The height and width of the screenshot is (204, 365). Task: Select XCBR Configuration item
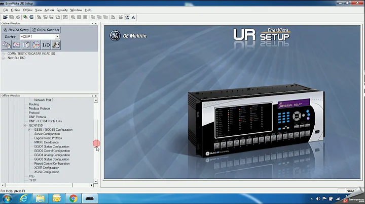pyautogui.click(x=47, y=168)
